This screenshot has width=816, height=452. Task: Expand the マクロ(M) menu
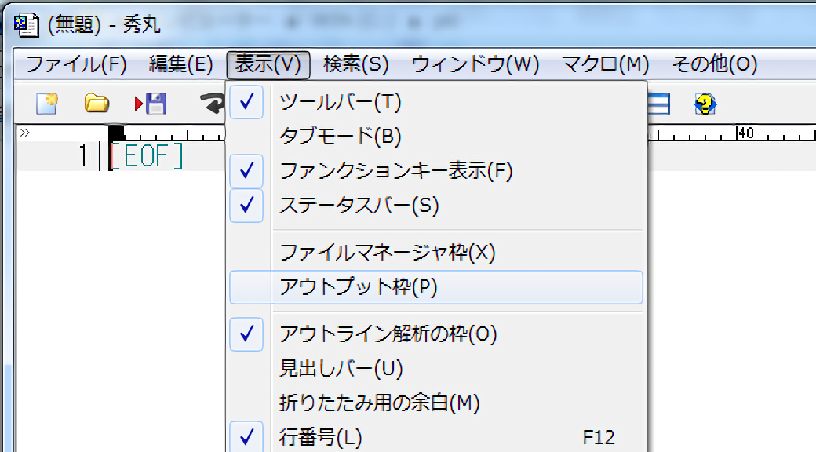tap(606, 64)
